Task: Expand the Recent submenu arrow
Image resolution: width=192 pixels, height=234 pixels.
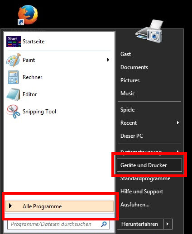Action: point(178,123)
